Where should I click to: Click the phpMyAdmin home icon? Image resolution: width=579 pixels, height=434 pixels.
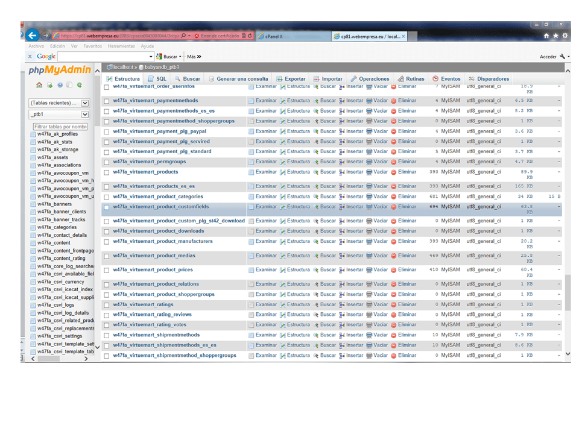pos(39,85)
